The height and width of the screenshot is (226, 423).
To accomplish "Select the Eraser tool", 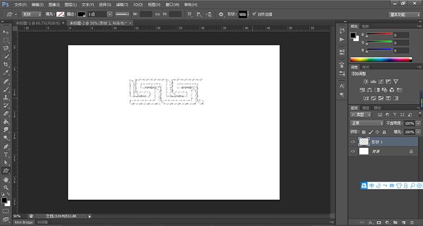I will (x=6, y=114).
